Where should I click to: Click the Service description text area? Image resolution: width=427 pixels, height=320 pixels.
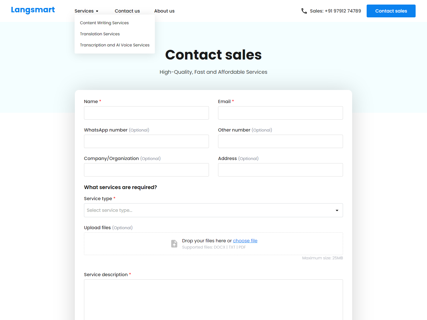(x=213, y=300)
